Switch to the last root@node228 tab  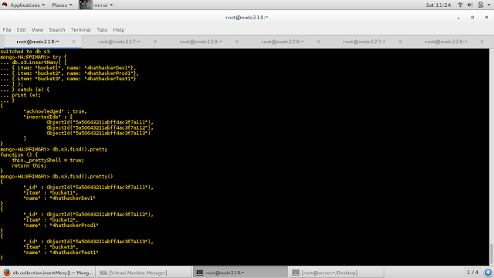(x=446, y=42)
